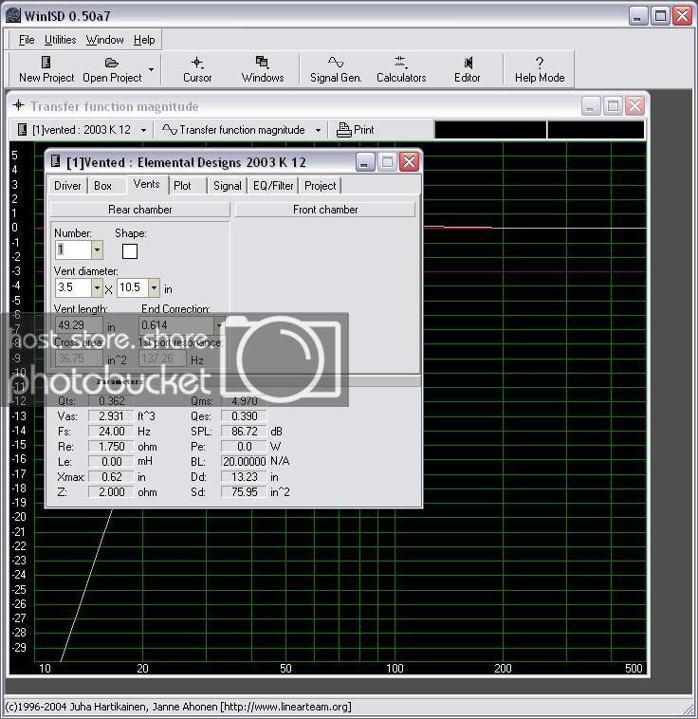The height and width of the screenshot is (719, 698).
Task: Click the Front chamber header button
Action: (325, 210)
